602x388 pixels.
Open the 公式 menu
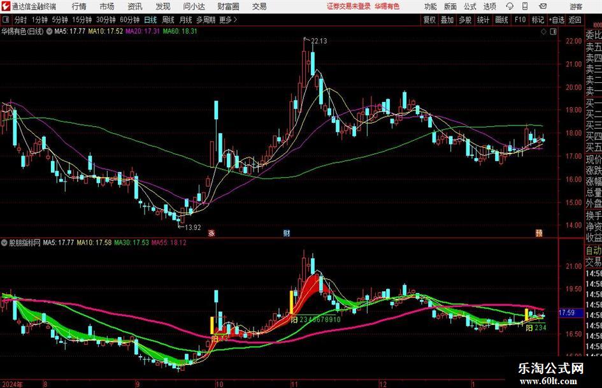pos(470,6)
